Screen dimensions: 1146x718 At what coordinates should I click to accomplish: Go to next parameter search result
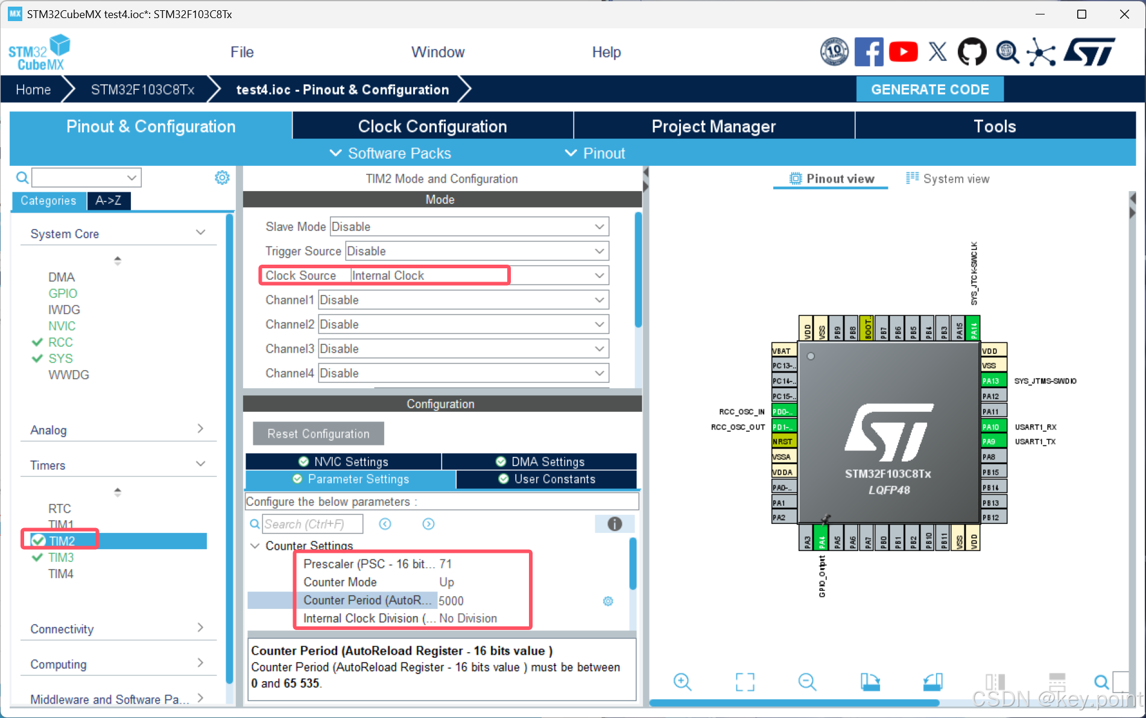click(x=428, y=524)
